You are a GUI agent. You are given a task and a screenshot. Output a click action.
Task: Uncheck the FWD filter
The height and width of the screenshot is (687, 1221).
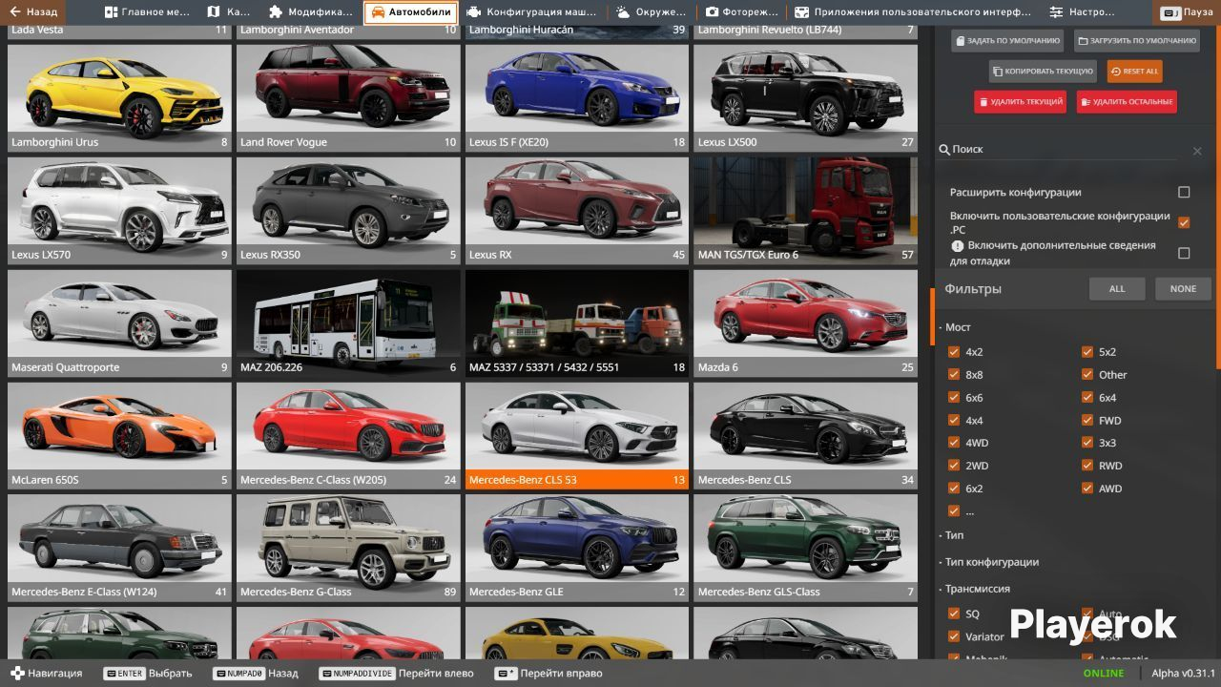pos(1087,420)
